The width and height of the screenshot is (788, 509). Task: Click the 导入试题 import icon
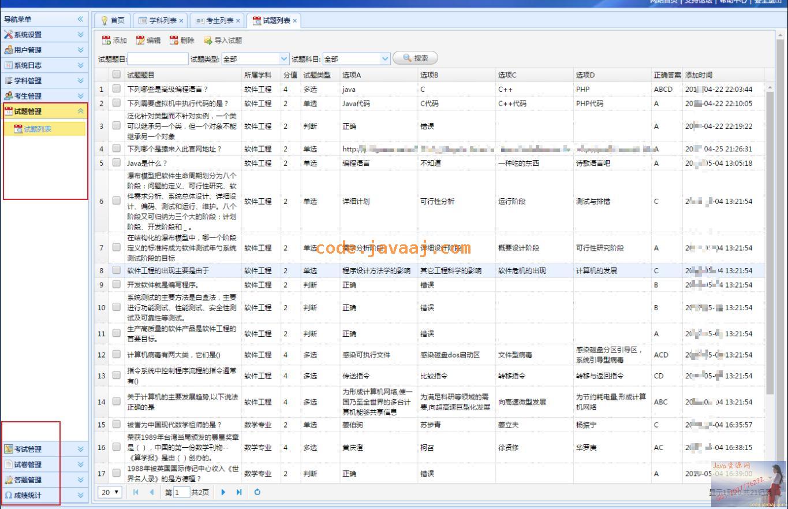pos(208,40)
